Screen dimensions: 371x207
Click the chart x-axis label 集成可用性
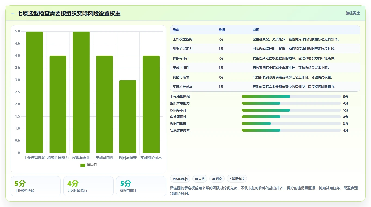(105, 158)
